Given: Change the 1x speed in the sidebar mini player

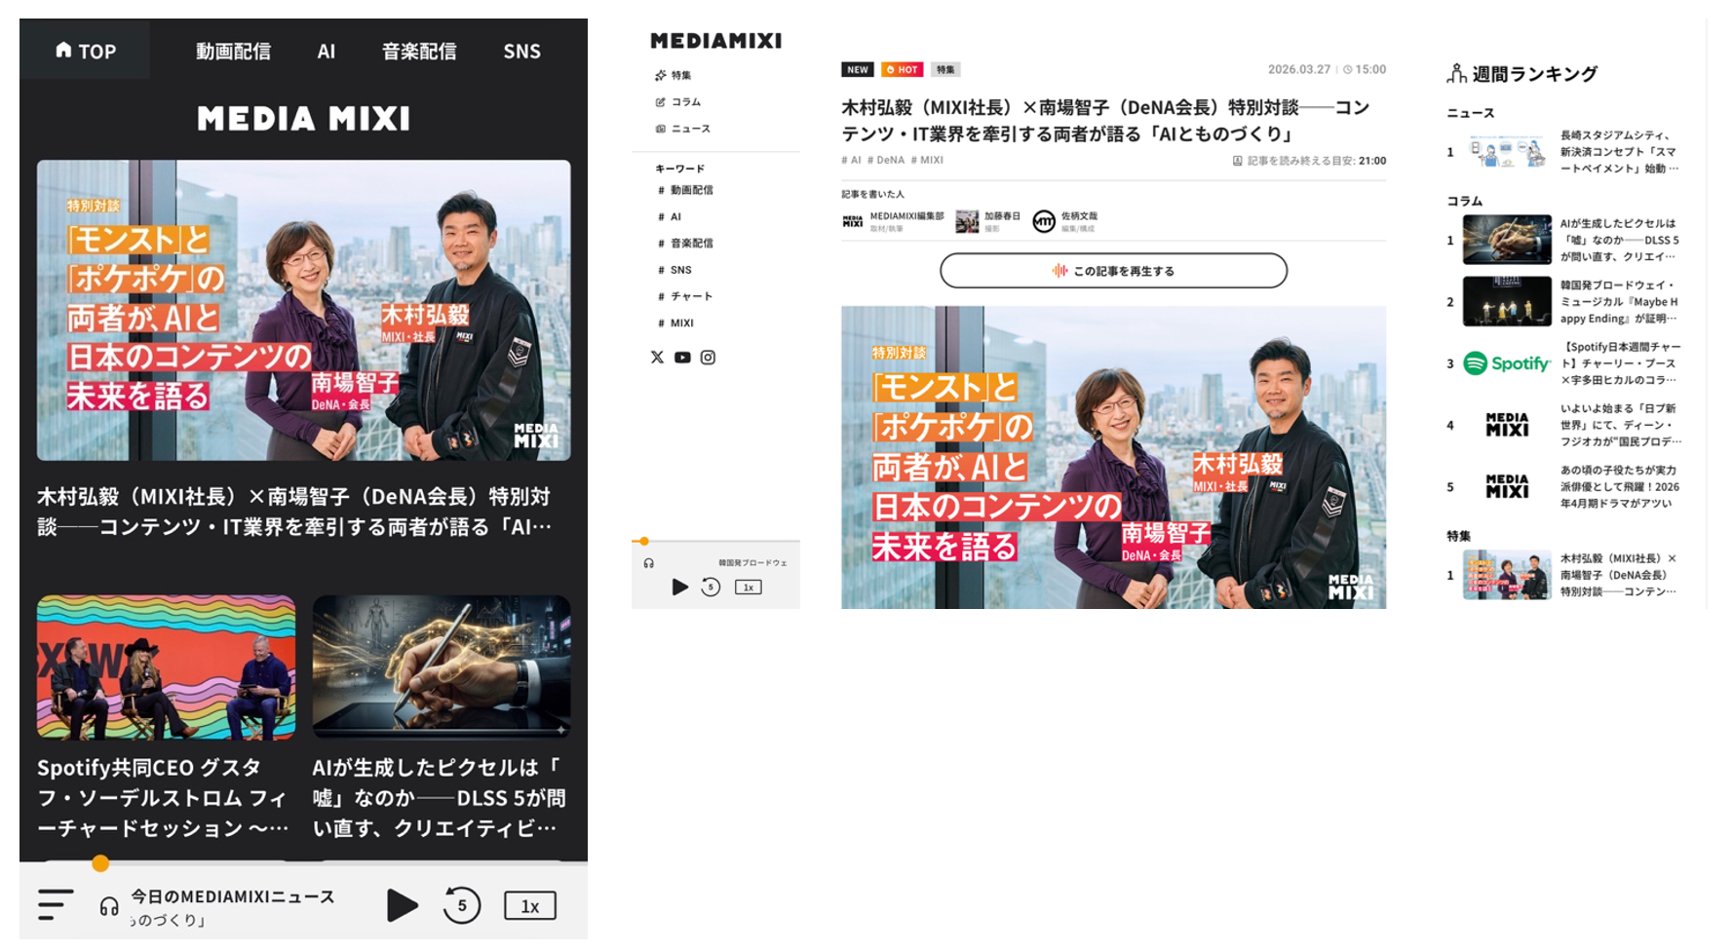Looking at the screenshot, I should click(748, 587).
